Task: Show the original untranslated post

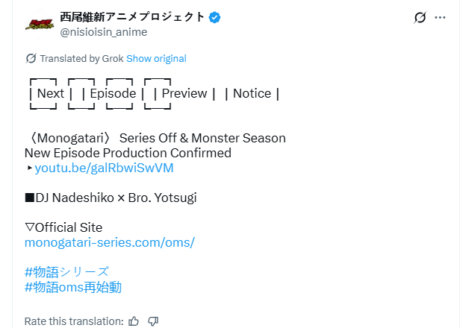Action: click(156, 58)
